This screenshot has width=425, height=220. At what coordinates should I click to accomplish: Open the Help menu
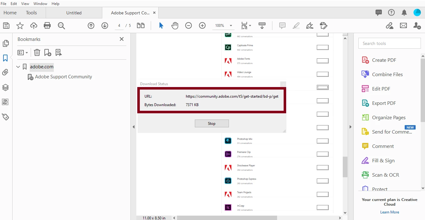coord(55,4)
